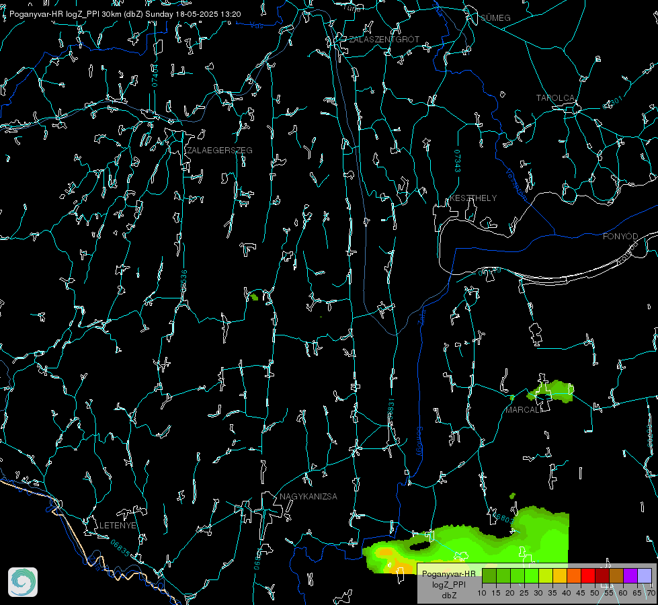Click the 70 tick value on the legend scale

pyautogui.click(x=651, y=593)
